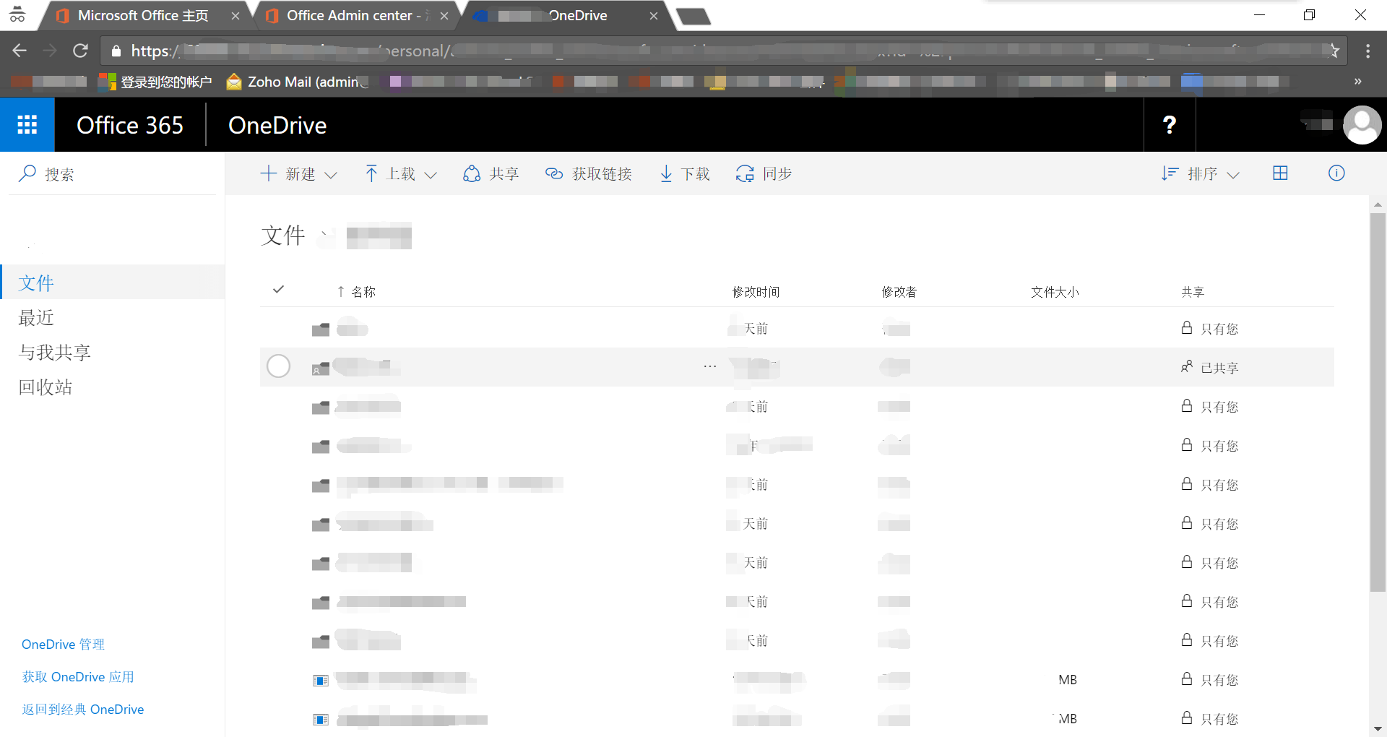This screenshot has height=737, width=1387.
Task: Open the ellipsis menu on highlighted row
Action: coord(710,366)
